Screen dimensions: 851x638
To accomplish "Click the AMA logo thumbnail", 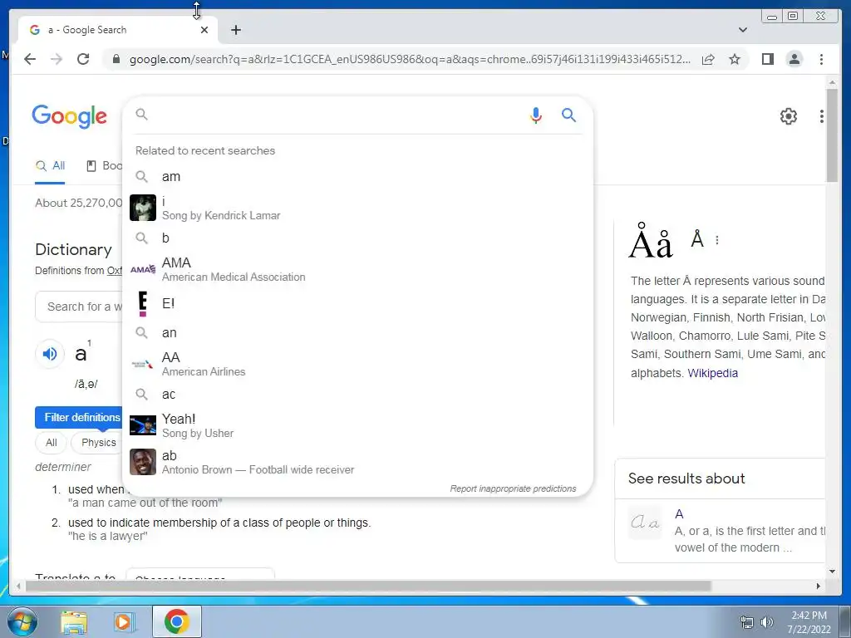I will [x=143, y=269].
